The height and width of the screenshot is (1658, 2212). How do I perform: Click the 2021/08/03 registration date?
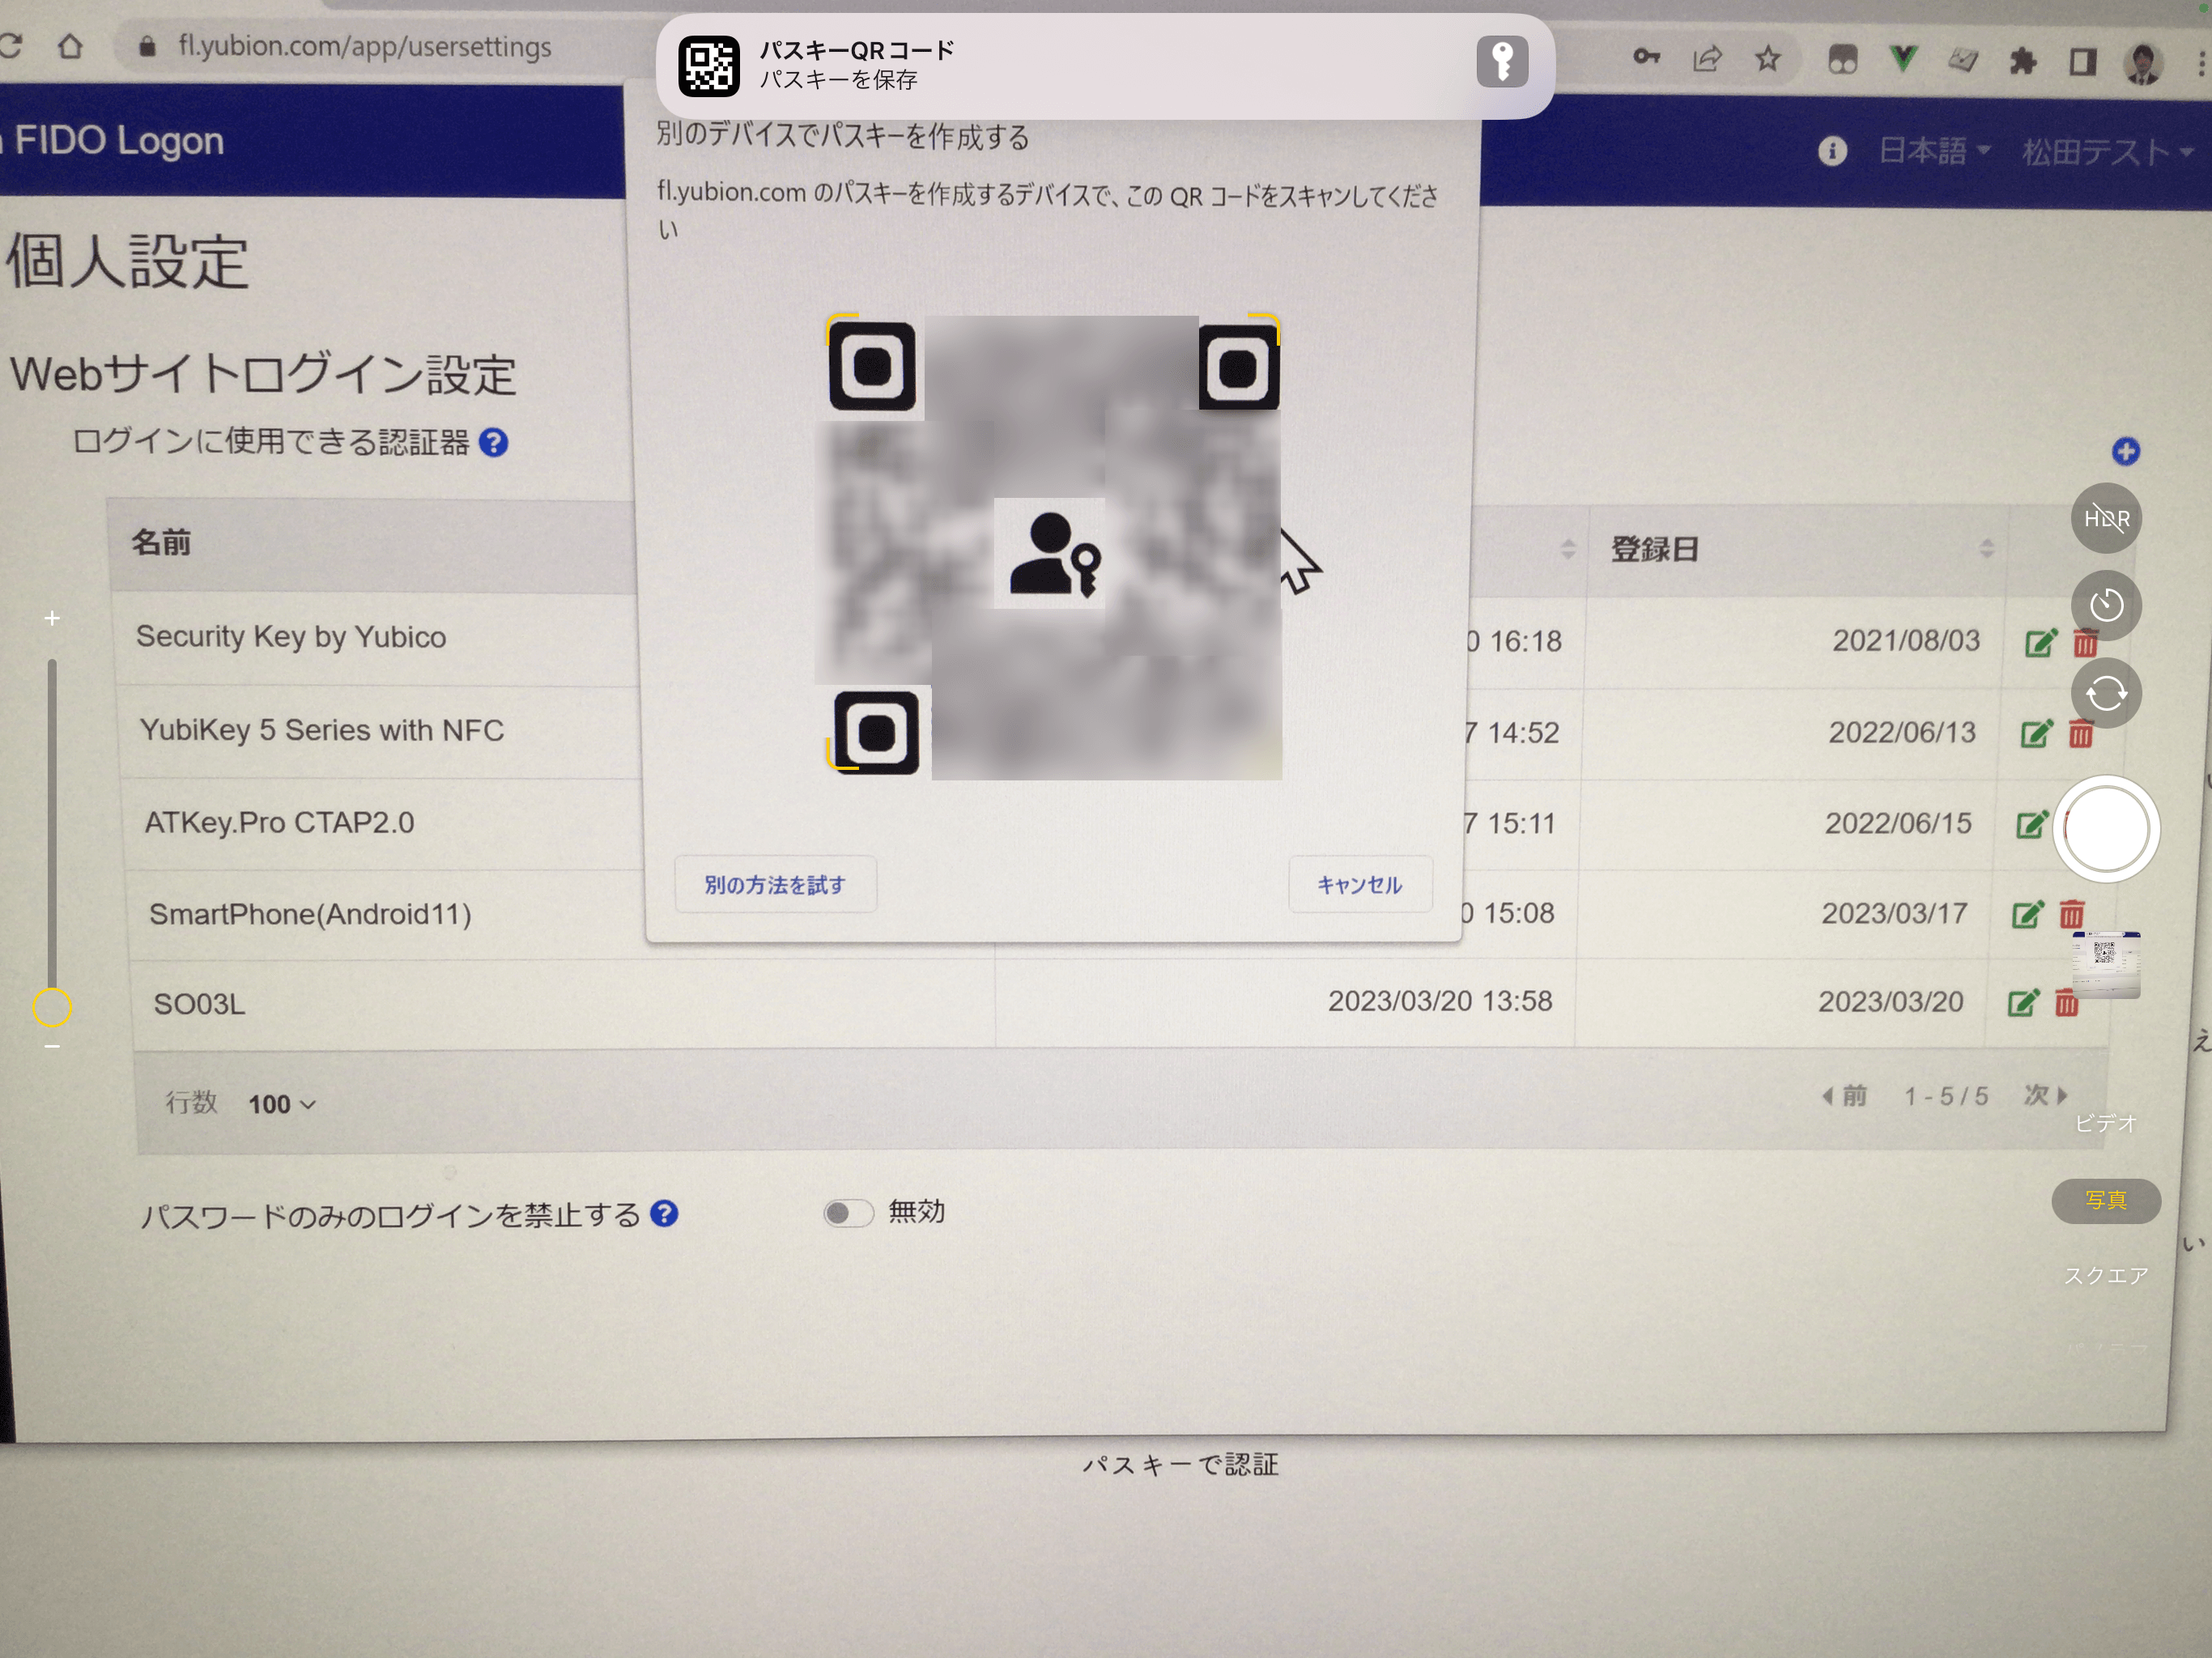[1906, 640]
